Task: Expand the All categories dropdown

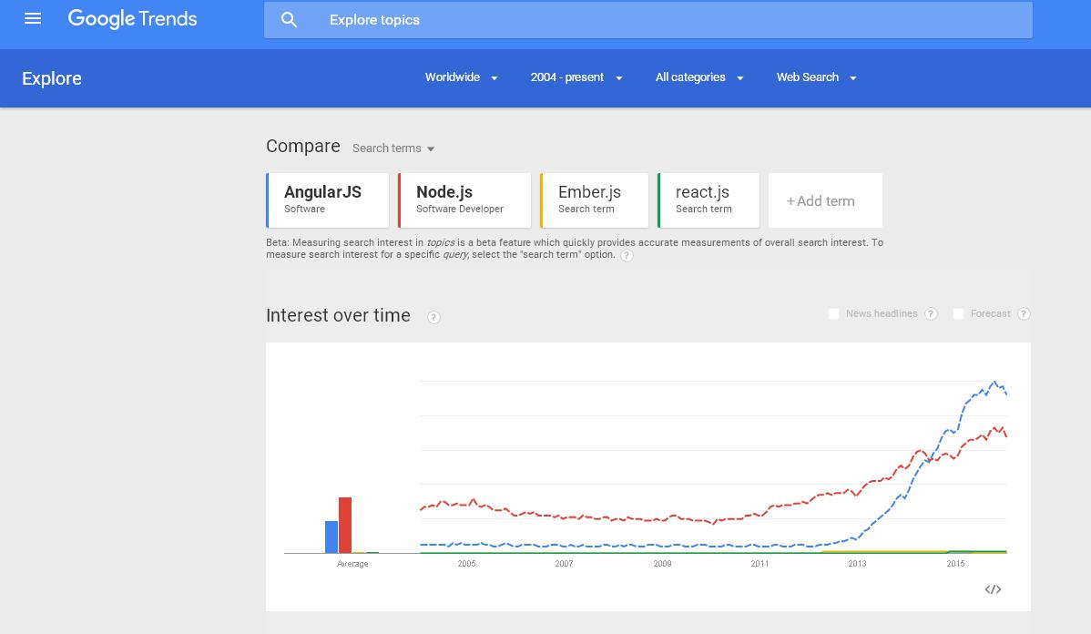Action: [699, 77]
